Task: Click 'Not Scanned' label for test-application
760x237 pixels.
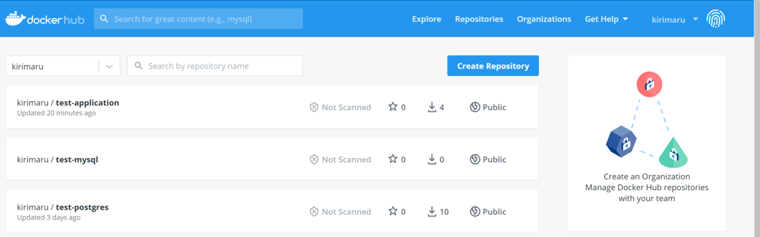Action: (346, 107)
